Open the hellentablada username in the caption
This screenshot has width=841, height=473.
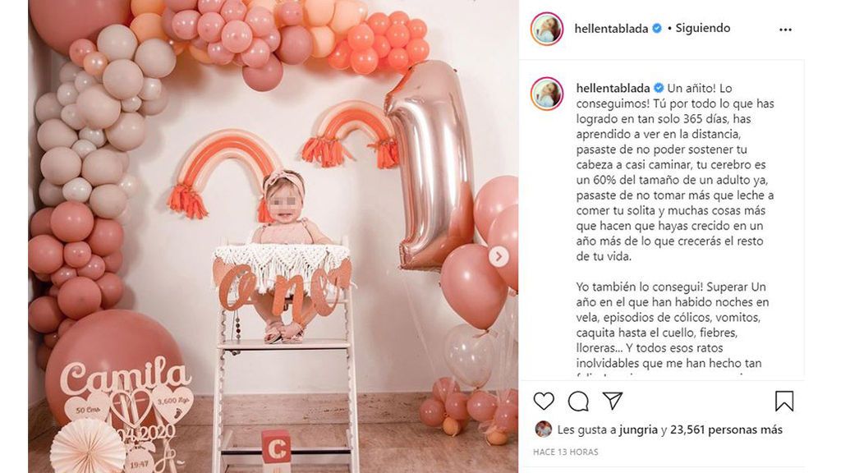pos(613,88)
